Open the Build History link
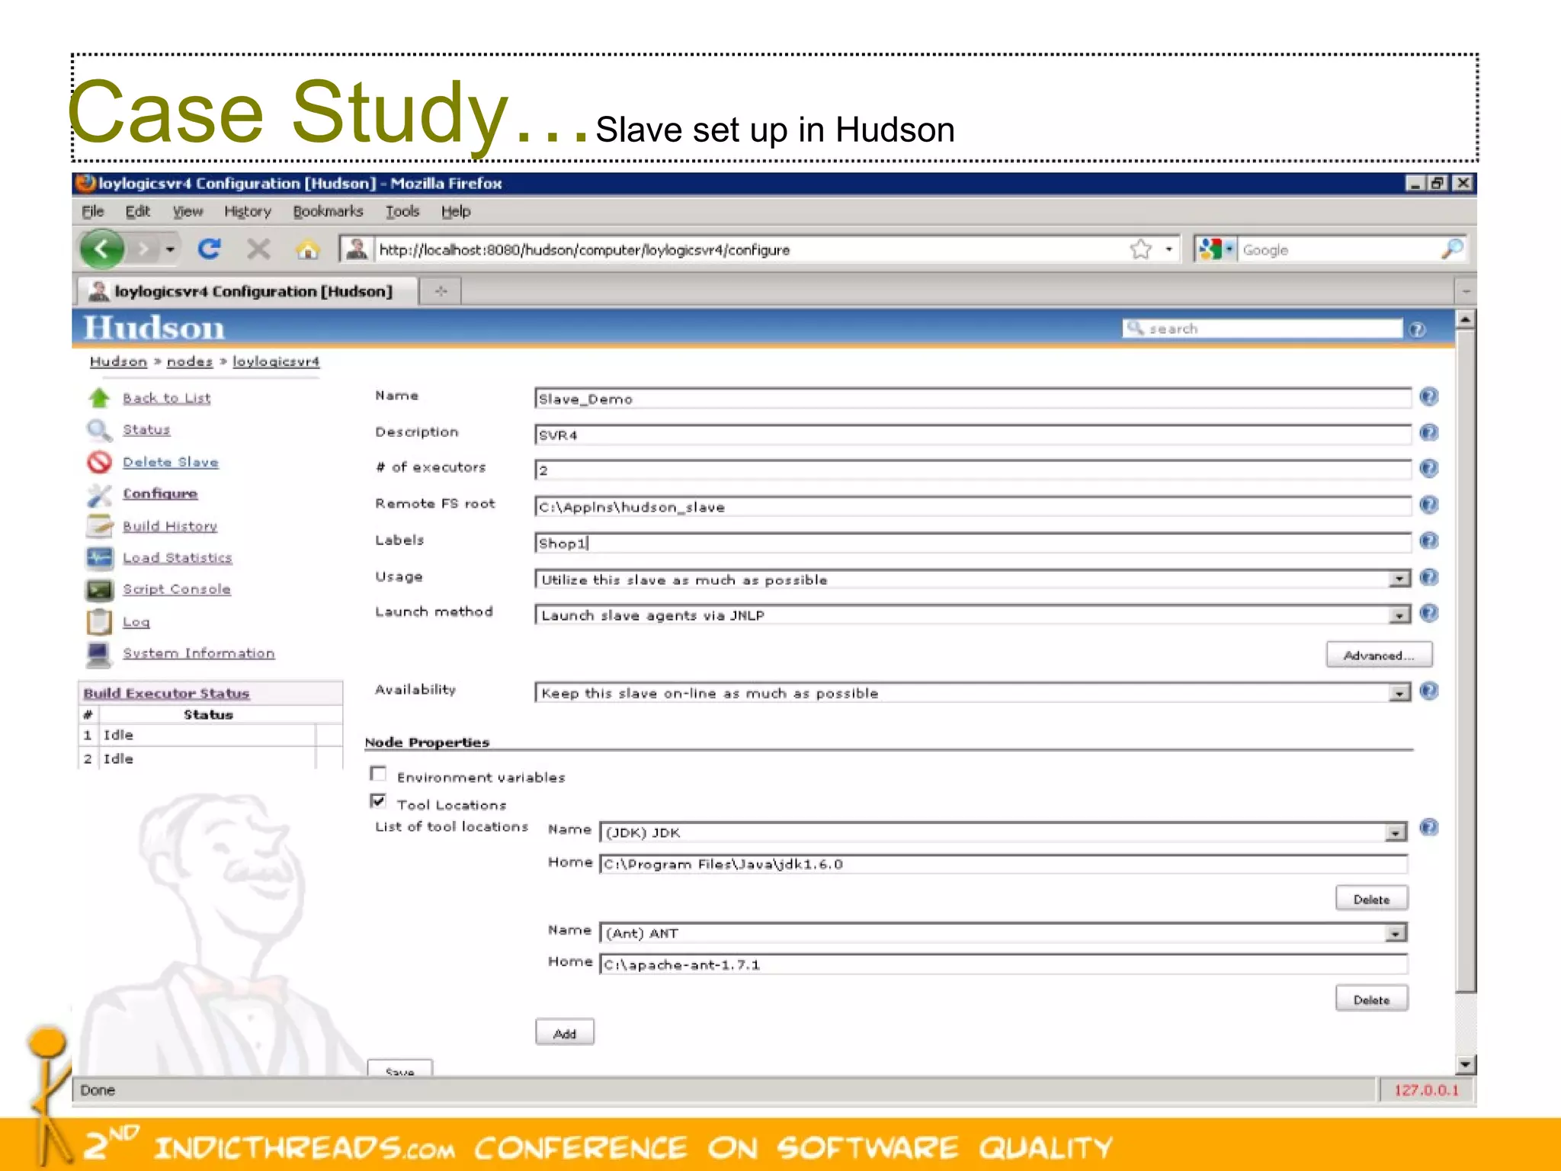This screenshot has width=1561, height=1171. tap(170, 526)
